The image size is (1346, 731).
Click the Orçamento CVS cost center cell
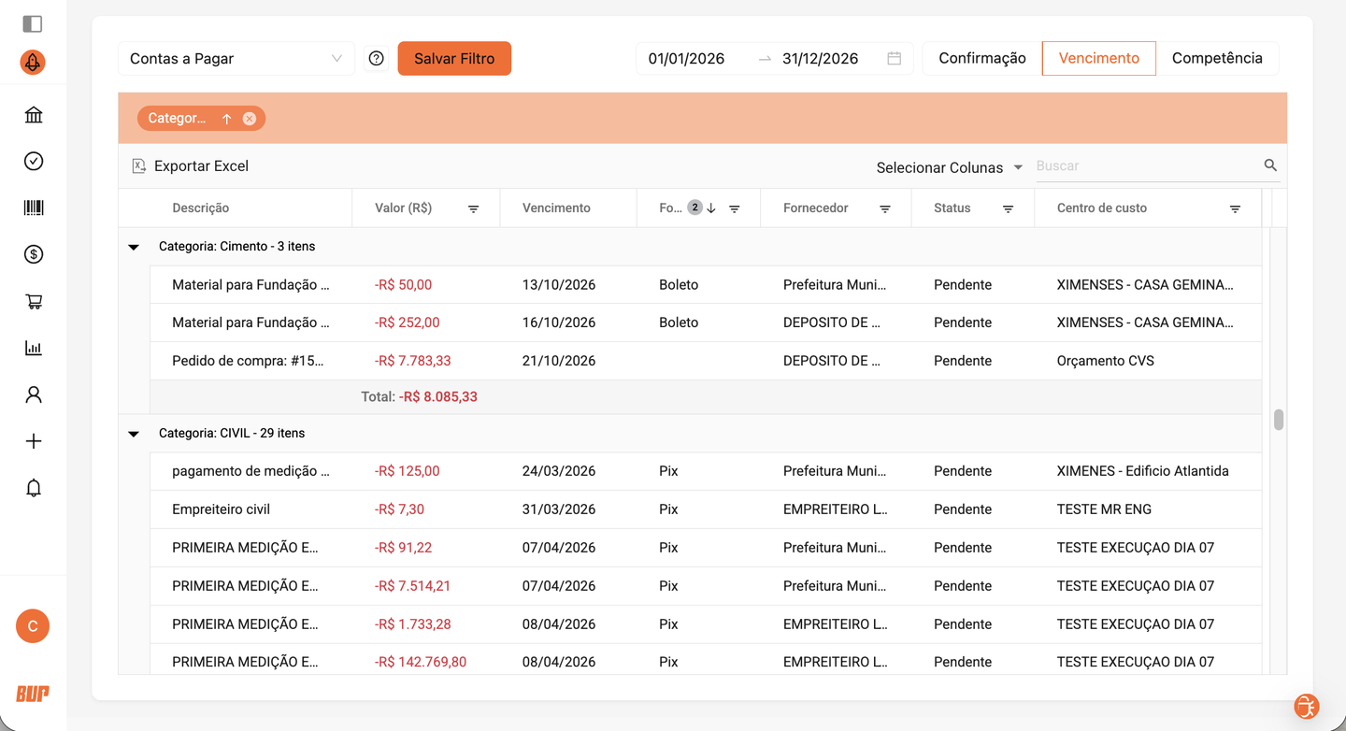pyautogui.click(x=1106, y=361)
